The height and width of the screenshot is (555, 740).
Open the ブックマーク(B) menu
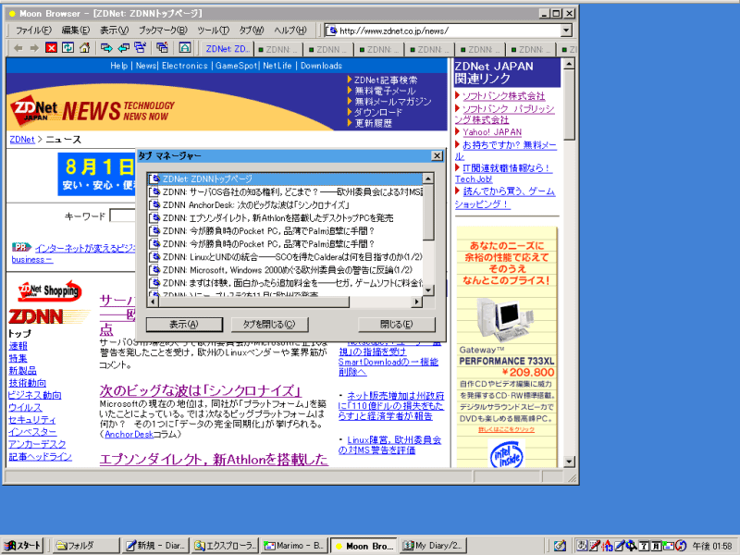[163, 31]
